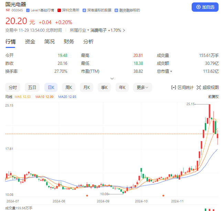This screenshot has width=223, height=211.
Task: Select the 周K chart view
Action: click(68, 87)
